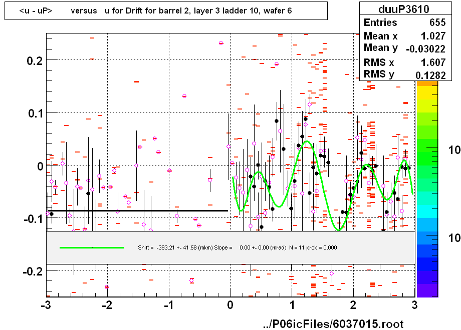Click the Entries 655 row in stats
The image size is (461, 330).
click(x=404, y=22)
